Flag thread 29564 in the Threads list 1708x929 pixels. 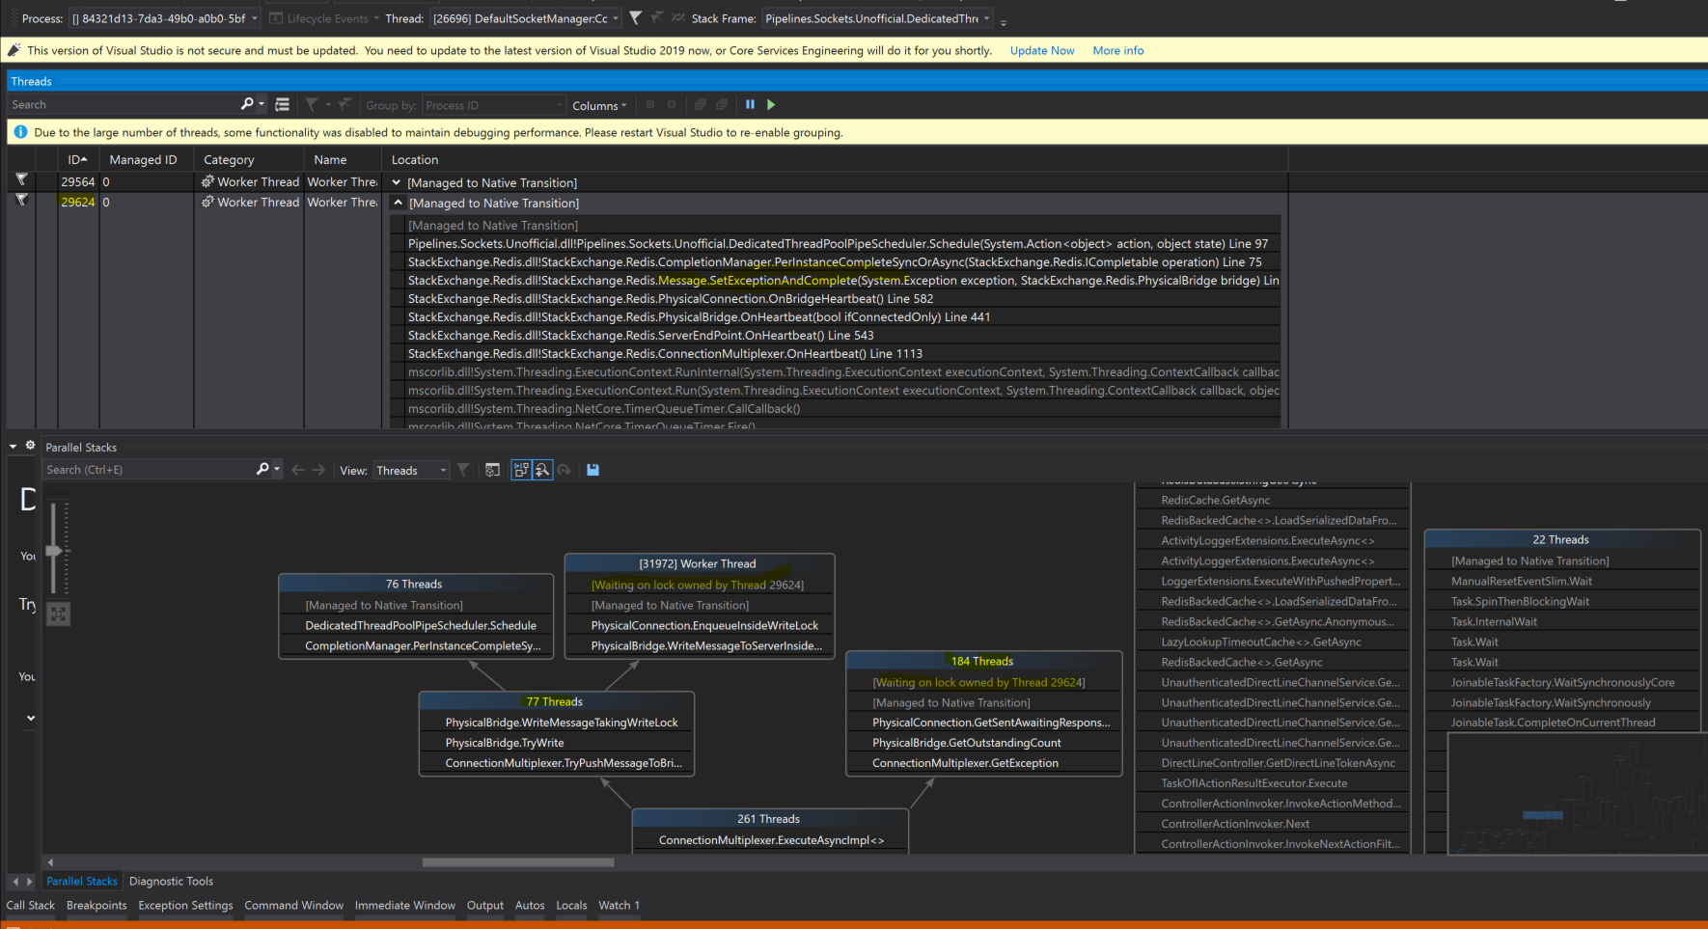[x=21, y=181]
